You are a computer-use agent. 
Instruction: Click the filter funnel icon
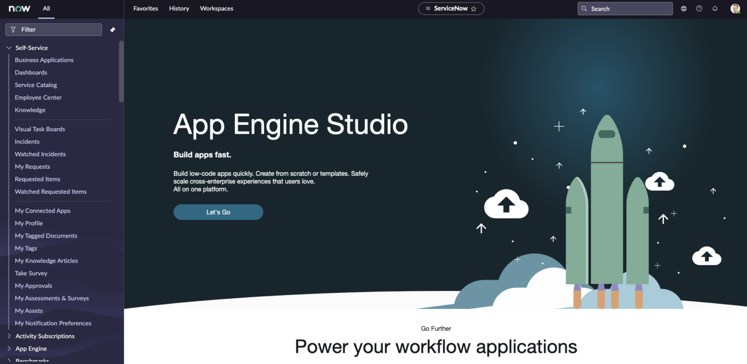(13, 29)
